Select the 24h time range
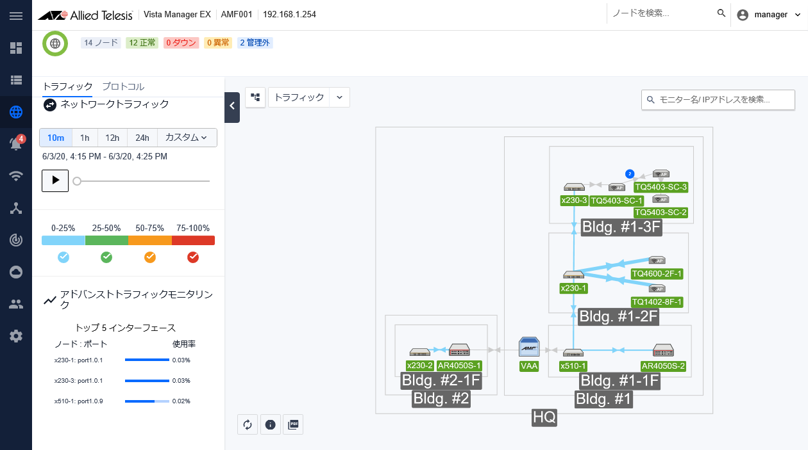This screenshot has width=808, height=450. 142,138
